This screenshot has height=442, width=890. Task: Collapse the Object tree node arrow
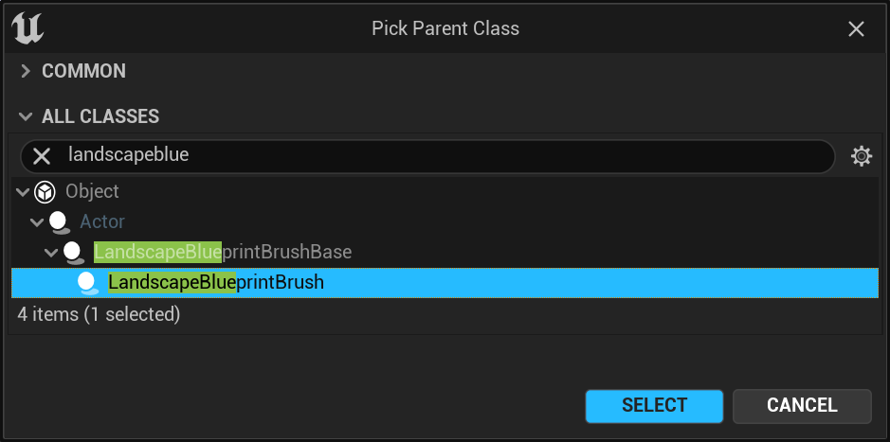(23, 192)
